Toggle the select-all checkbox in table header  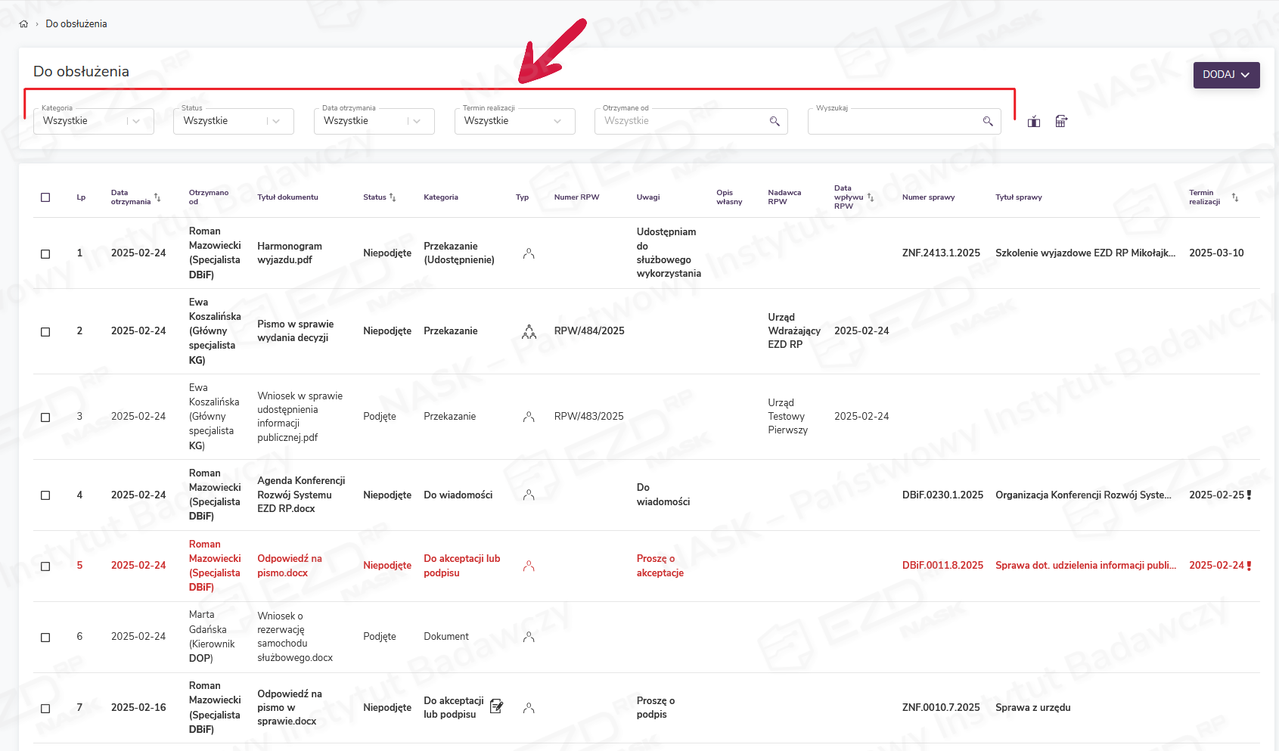coord(45,197)
